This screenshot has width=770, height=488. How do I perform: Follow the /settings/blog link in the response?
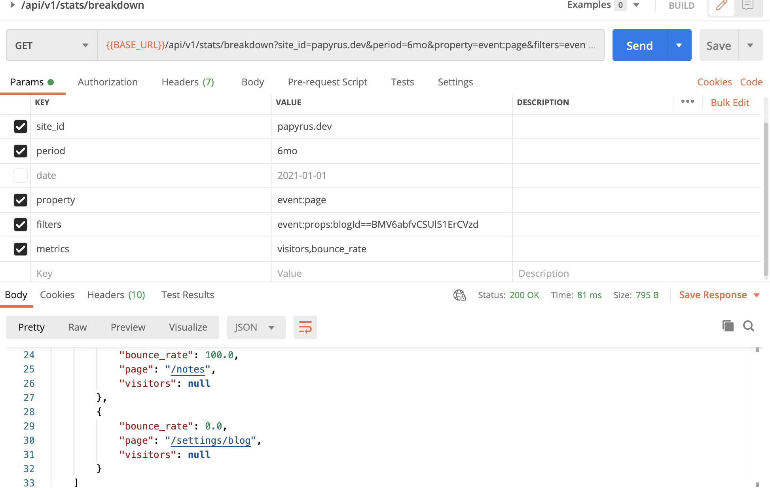coord(211,440)
